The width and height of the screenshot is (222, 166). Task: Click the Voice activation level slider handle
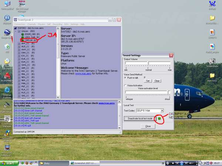pyautogui.click(x=169, y=93)
